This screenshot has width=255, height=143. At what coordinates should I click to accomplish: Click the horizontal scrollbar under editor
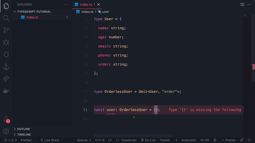tap(133, 135)
